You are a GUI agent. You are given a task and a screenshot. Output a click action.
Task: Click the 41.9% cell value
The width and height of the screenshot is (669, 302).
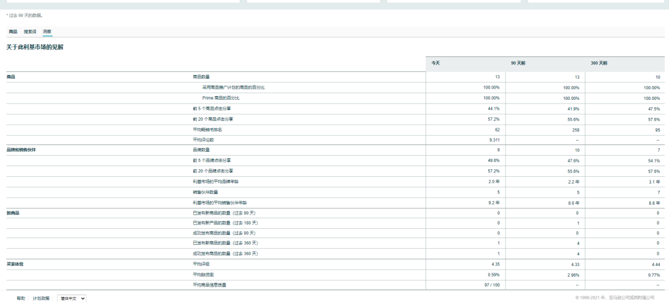tap(573, 109)
